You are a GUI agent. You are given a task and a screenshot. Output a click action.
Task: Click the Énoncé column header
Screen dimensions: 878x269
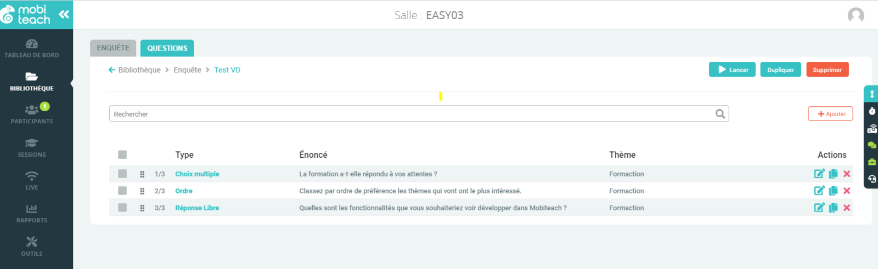[x=313, y=154]
